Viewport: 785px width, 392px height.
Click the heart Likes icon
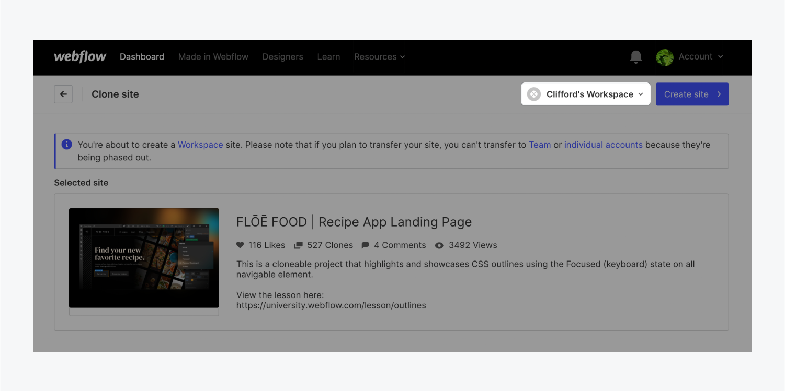pos(240,245)
